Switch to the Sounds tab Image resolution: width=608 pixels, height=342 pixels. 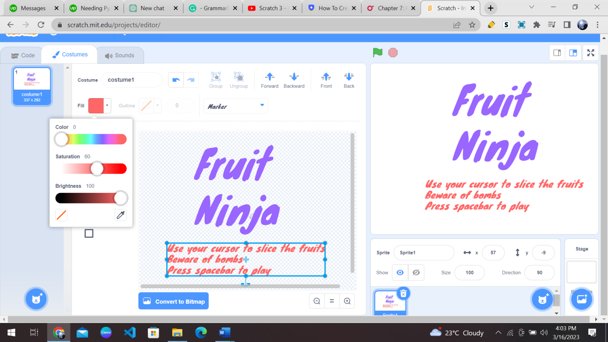tap(120, 55)
